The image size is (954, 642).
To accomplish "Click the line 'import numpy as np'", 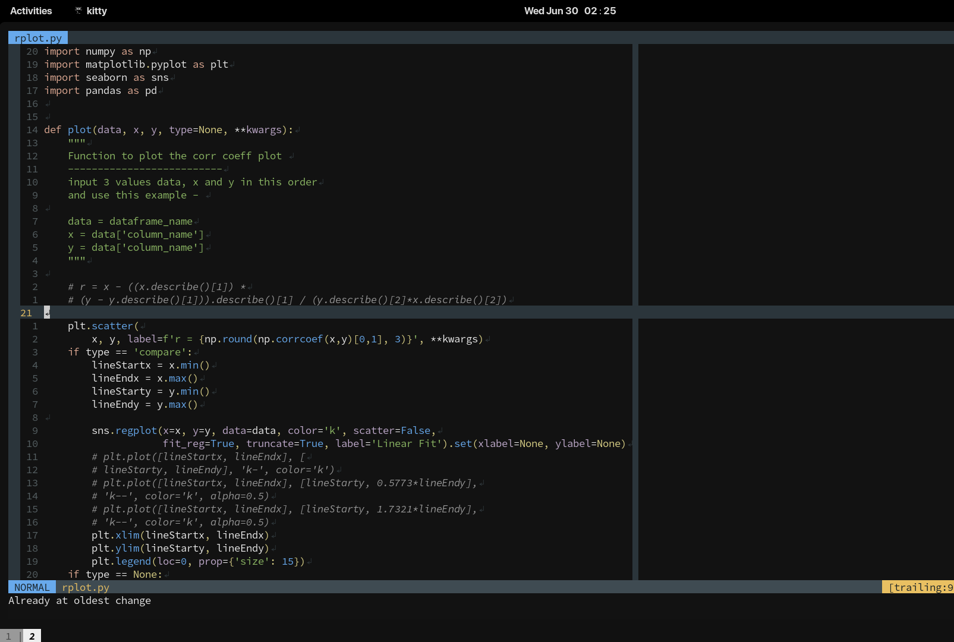I will click(97, 51).
